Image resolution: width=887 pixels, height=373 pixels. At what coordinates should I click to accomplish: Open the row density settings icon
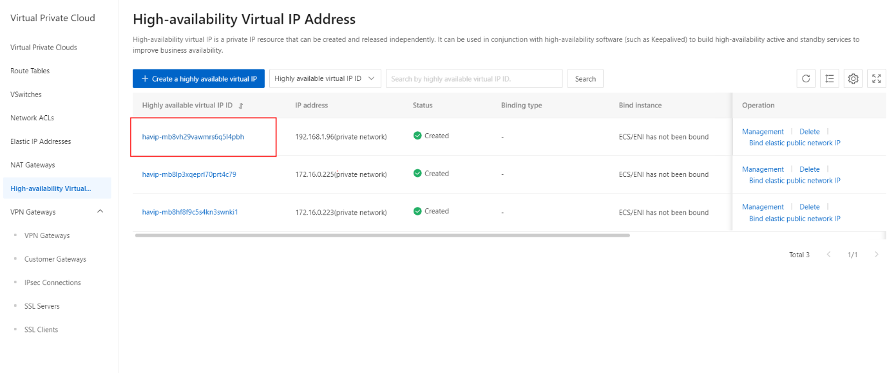tap(830, 78)
